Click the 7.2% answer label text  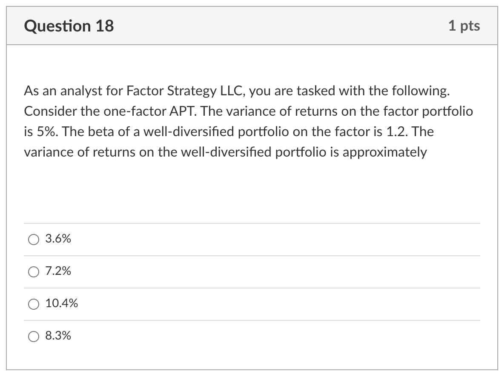pos(57,271)
